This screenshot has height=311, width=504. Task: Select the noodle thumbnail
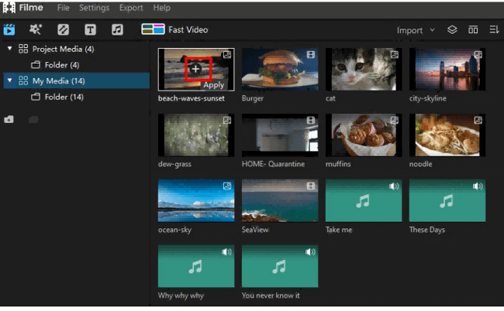447,135
